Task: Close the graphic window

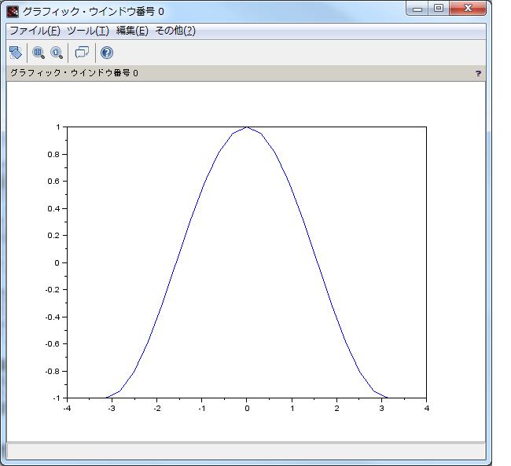Action: coord(468,9)
